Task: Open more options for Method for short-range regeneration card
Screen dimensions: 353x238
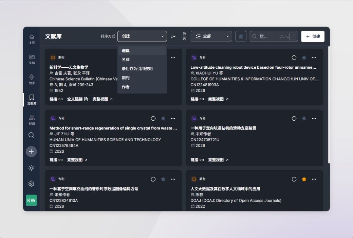Action: coord(173,118)
